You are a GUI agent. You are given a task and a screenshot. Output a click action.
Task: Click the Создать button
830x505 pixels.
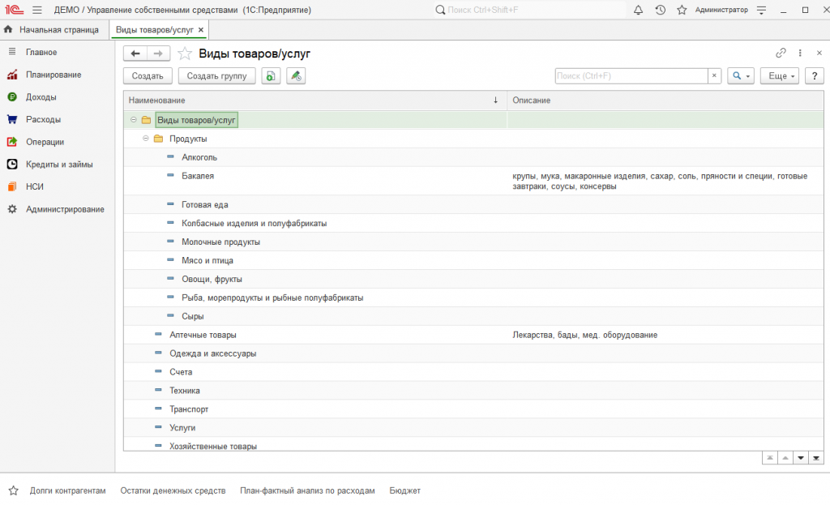tap(148, 75)
